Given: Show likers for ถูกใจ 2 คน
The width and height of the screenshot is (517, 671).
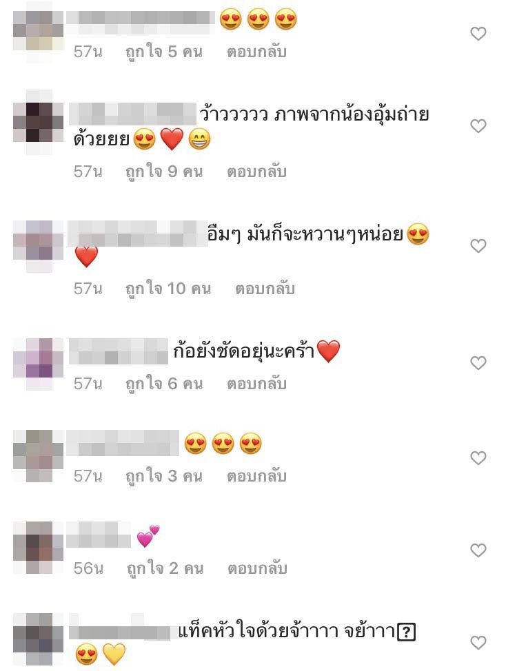Looking at the screenshot, I should click(x=165, y=569).
